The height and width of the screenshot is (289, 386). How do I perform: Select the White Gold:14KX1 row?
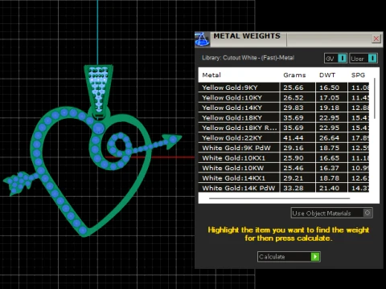[284, 178]
